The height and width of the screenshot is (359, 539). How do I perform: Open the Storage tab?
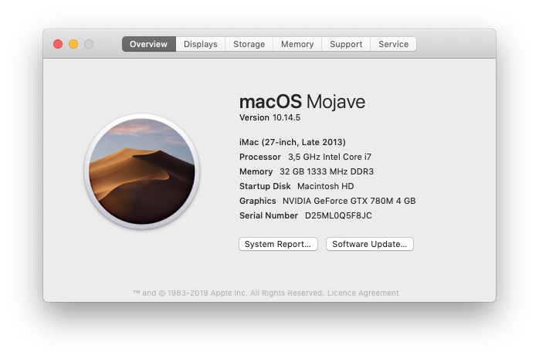point(249,44)
